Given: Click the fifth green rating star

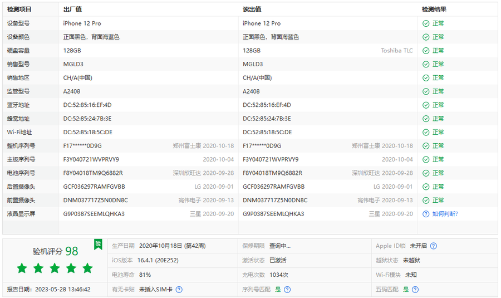Looking at the screenshot, I should (87, 268).
